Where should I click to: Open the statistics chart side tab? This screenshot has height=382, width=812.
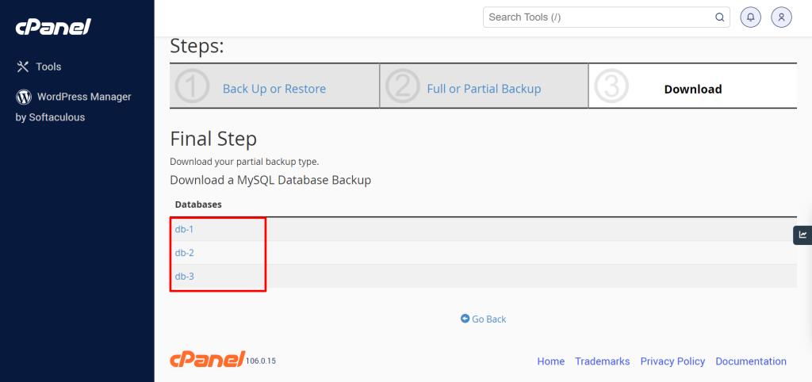point(802,235)
